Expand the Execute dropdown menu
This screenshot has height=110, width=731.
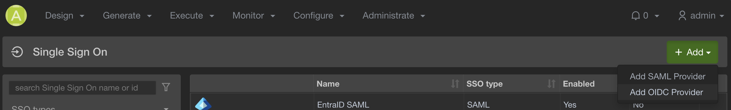(192, 15)
